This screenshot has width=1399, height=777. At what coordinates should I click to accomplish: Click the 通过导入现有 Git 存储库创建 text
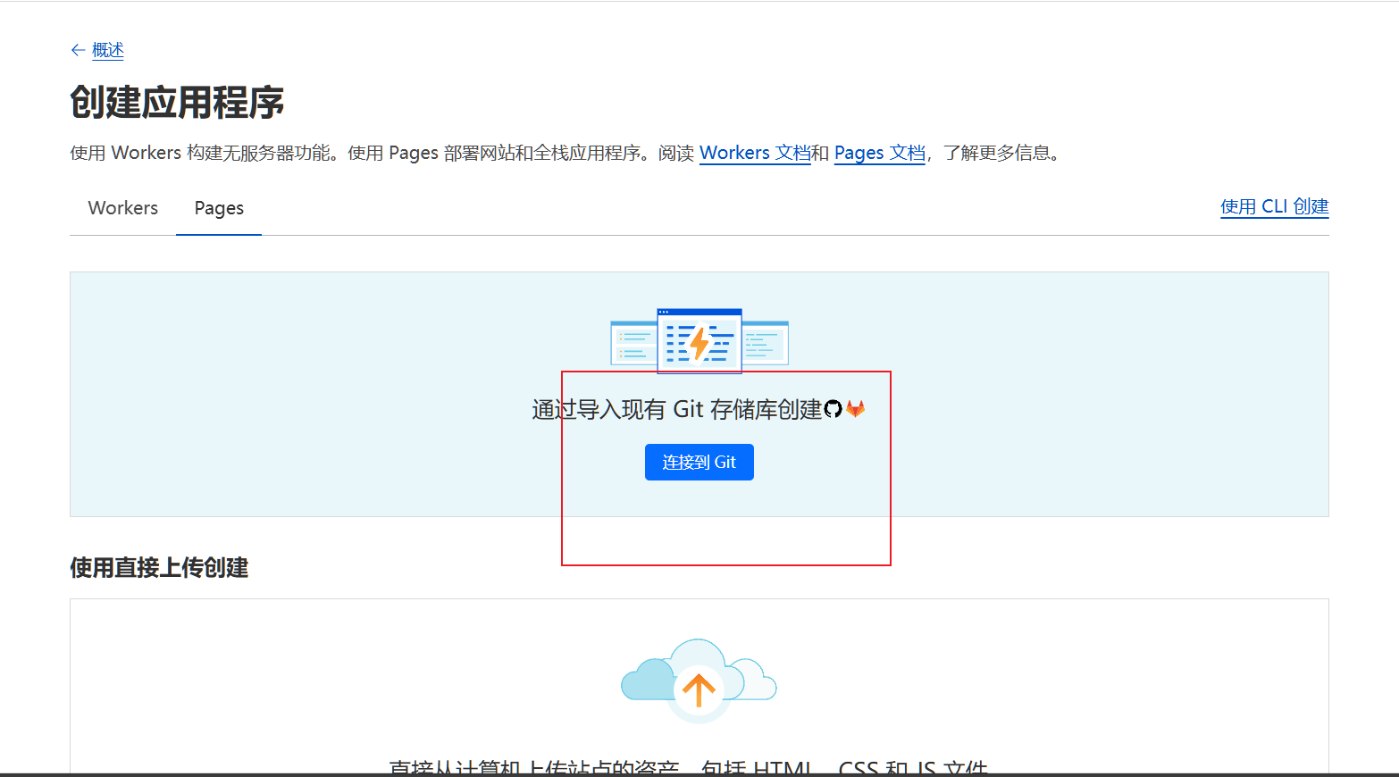tap(676, 409)
